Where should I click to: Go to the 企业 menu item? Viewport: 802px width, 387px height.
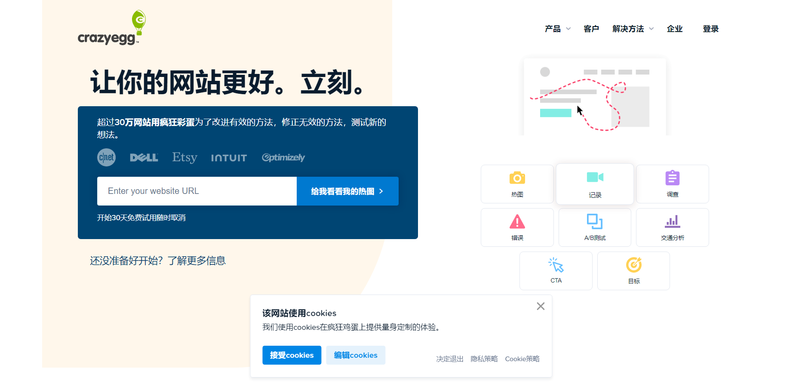(675, 29)
